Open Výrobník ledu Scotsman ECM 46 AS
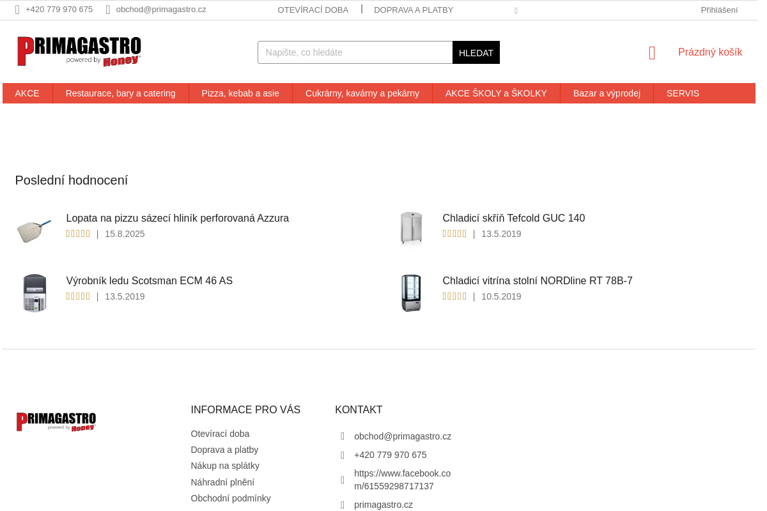This screenshot has width=767, height=511. coord(150,281)
